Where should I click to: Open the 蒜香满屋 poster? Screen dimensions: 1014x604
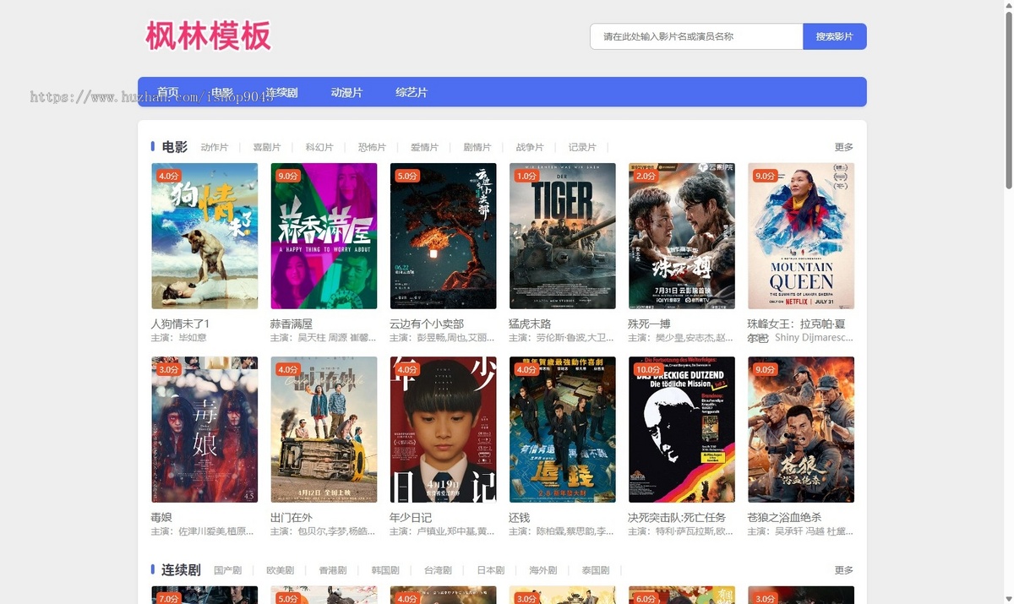click(x=324, y=236)
